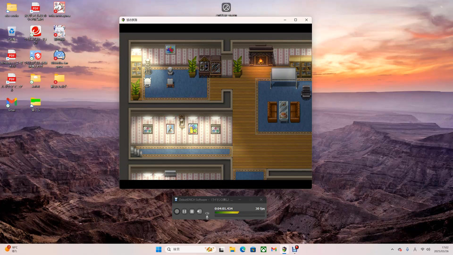Click the top-center desktop widget icon
This screenshot has width=453, height=255.
(x=226, y=7)
